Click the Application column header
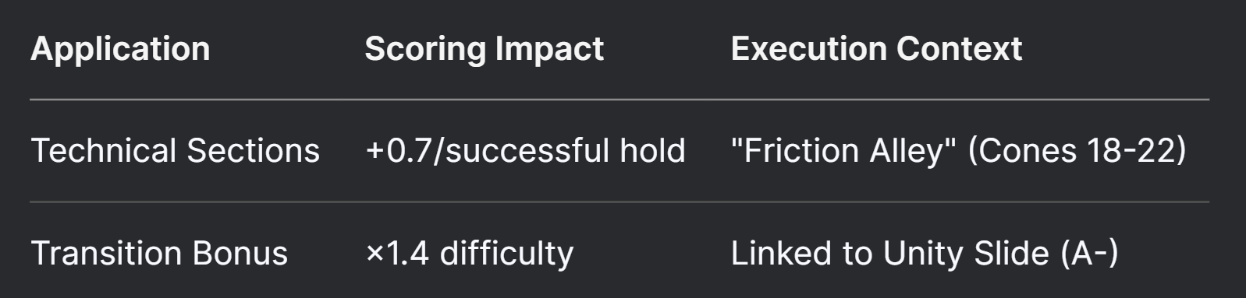Viewport: 1246px width, 298px height. tap(120, 49)
